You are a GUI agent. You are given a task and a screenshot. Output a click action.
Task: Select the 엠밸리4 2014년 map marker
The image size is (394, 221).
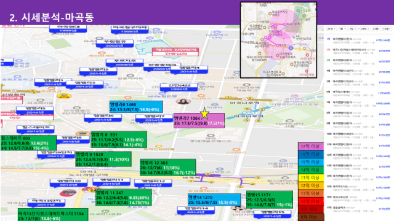tap(189, 69)
